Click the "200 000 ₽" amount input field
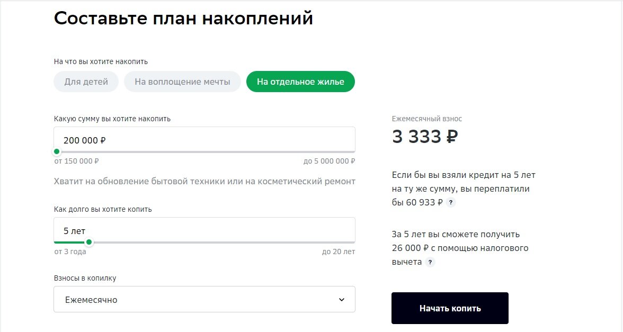This screenshot has height=332, width=623. pyautogui.click(x=204, y=139)
